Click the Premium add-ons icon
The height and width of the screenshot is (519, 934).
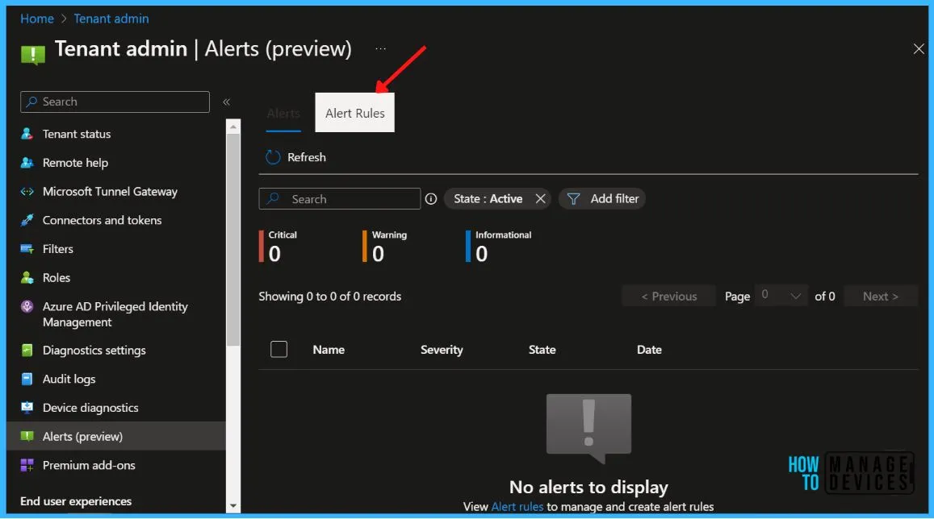point(27,465)
